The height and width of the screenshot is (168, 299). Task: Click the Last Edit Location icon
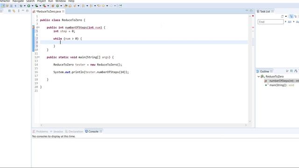tap(99, 6)
